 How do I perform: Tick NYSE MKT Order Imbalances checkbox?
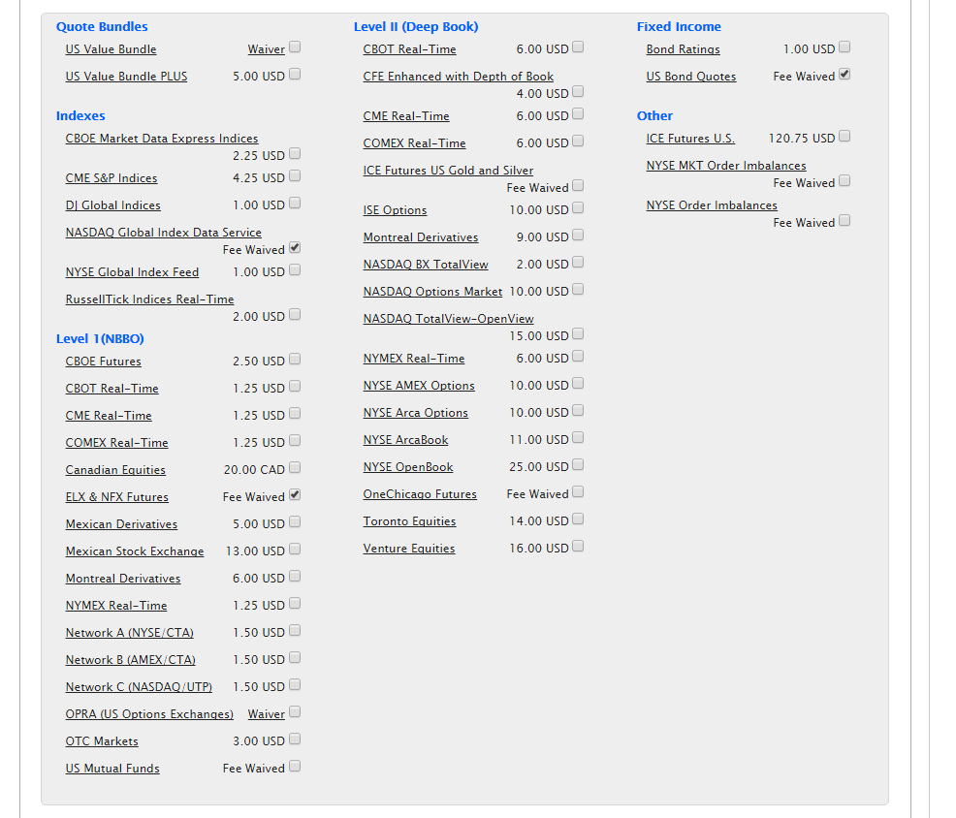pyautogui.click(x=845, y=181)
